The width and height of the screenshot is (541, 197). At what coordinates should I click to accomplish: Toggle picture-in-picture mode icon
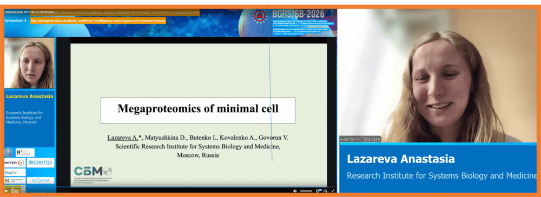(325, 191)
